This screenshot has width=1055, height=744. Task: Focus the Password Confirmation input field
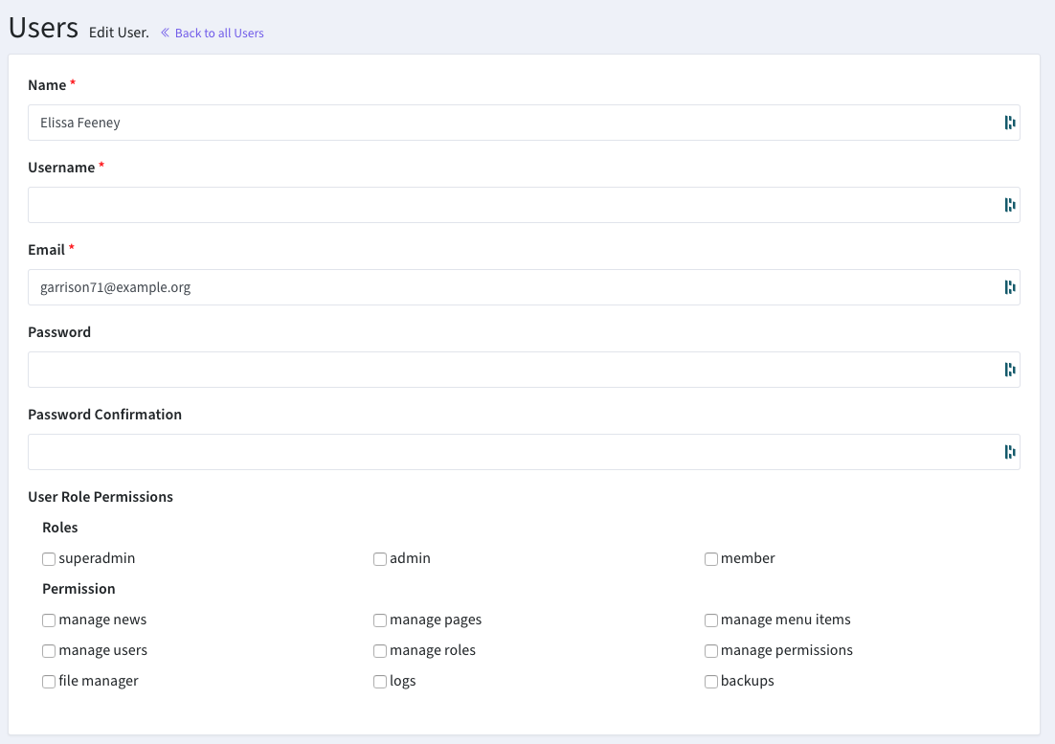tap(524, 452)
